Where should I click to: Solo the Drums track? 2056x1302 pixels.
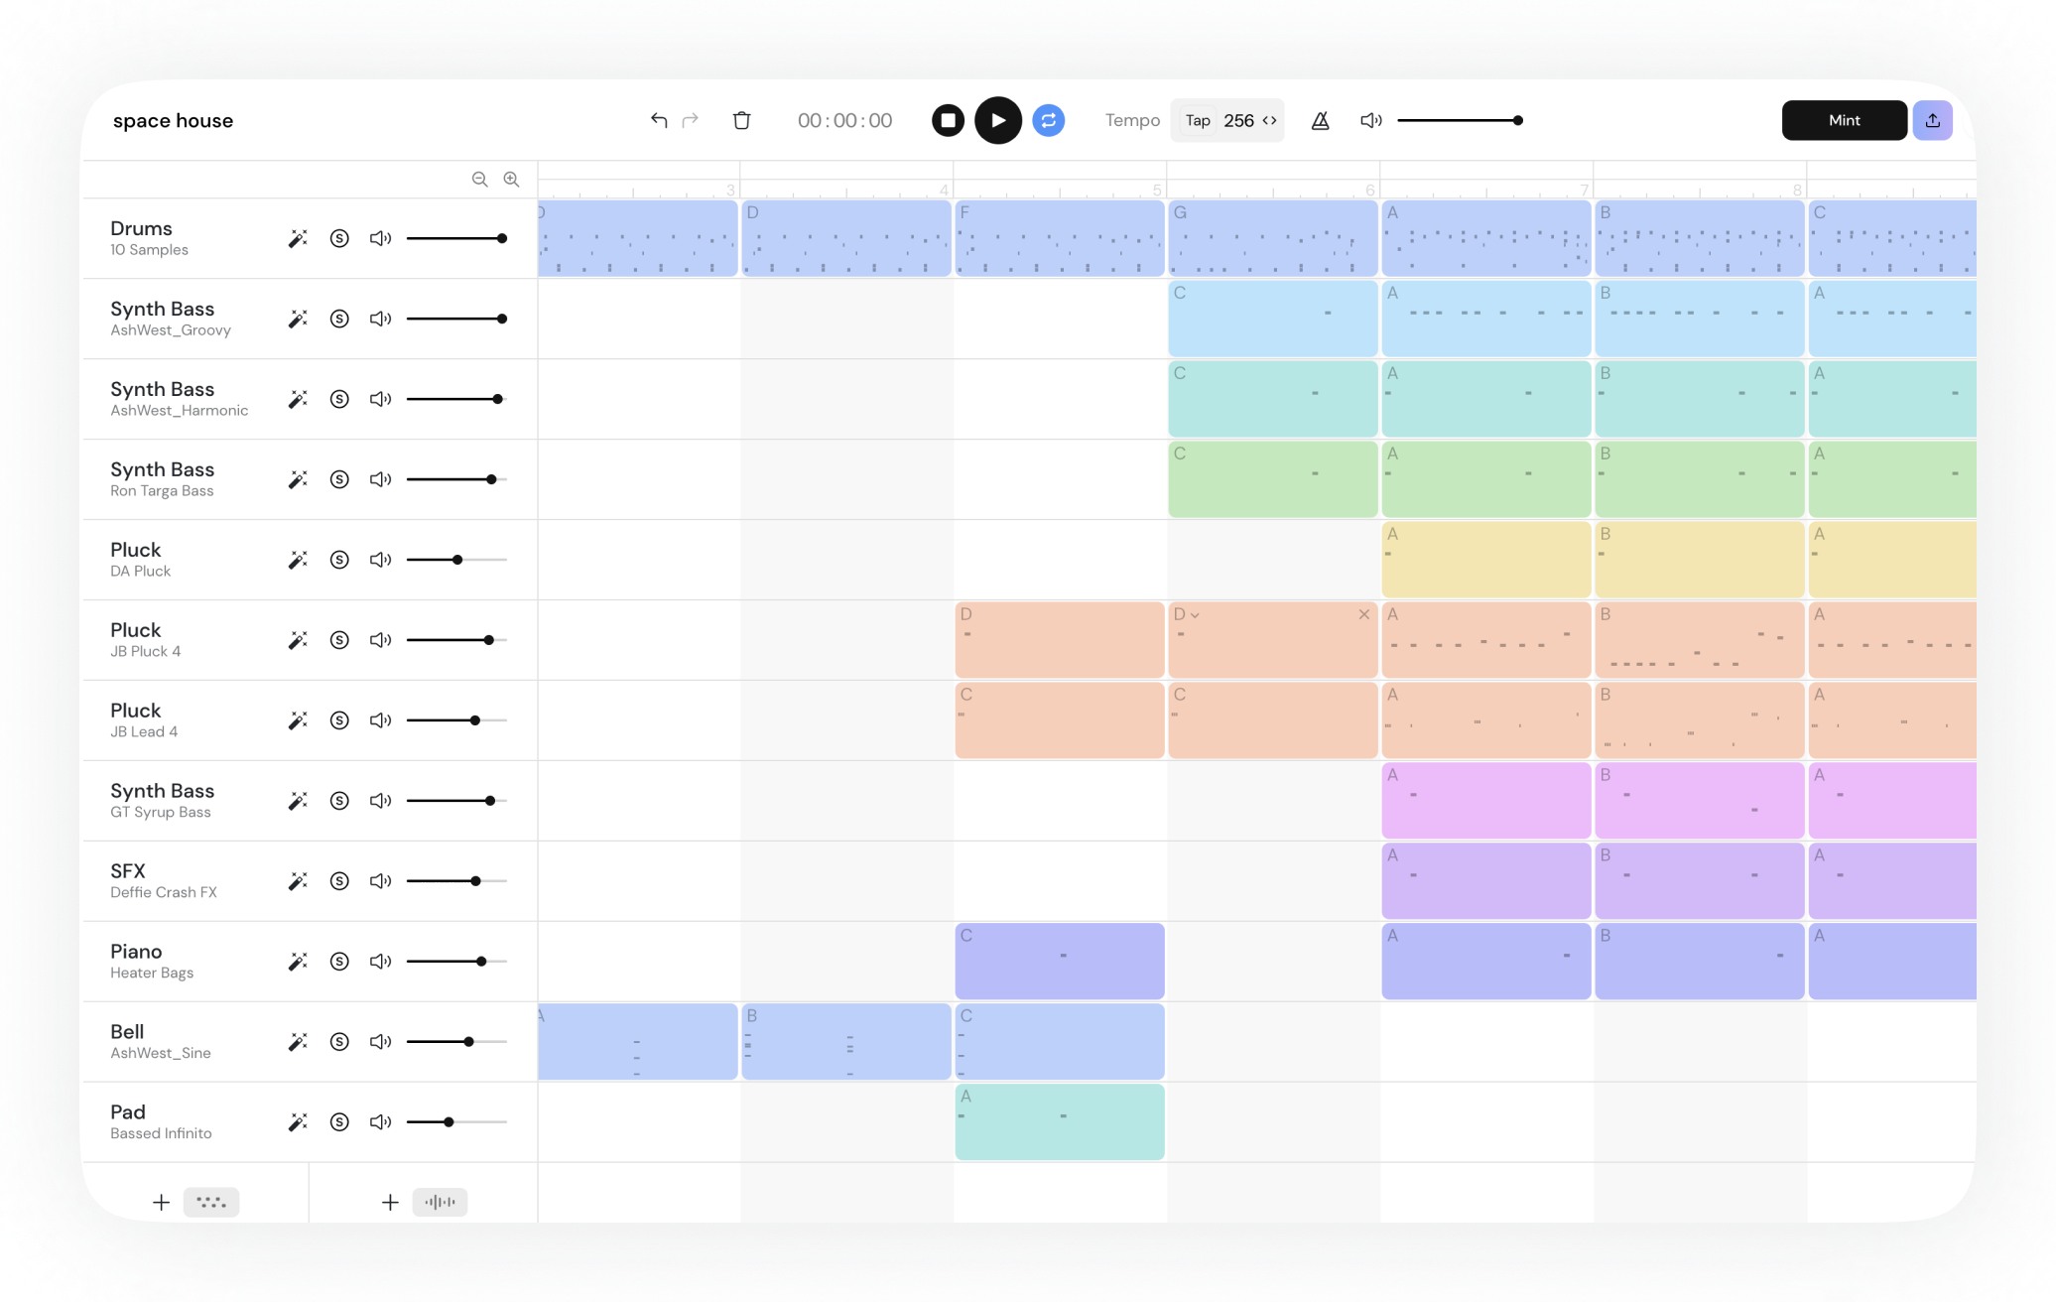coord(339,238)
